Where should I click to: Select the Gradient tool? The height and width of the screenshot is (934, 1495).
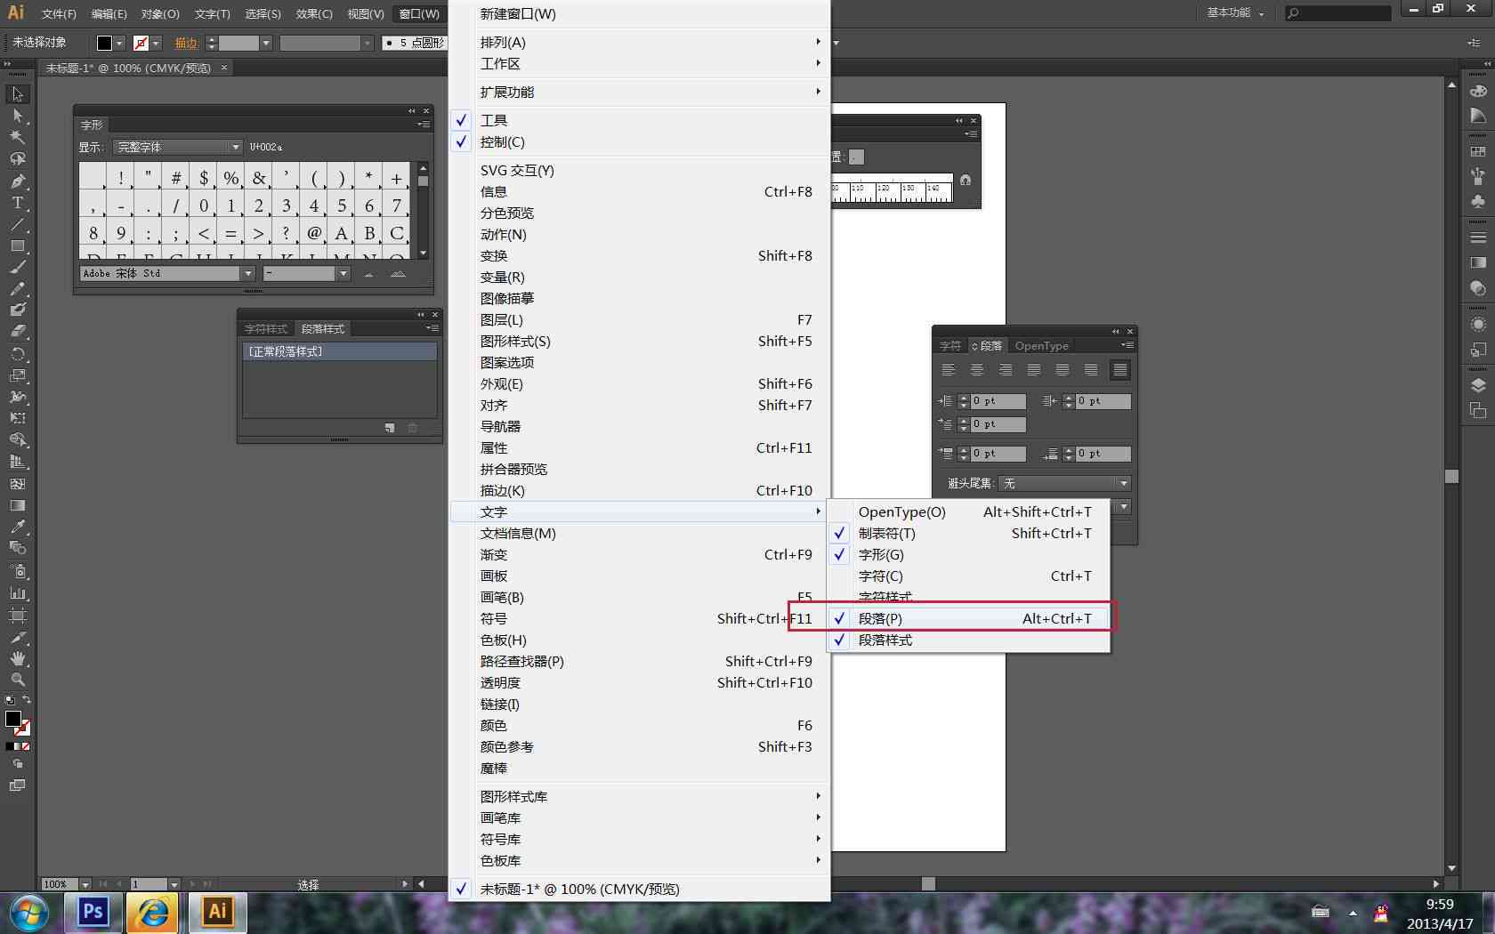17,505
